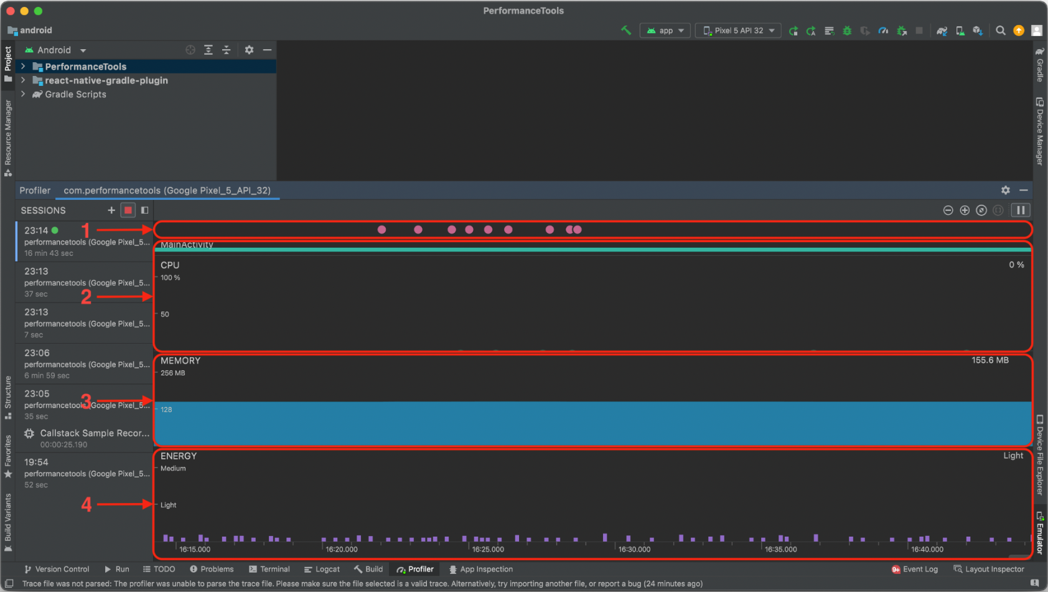Zoom in the profiler timeline

click(x=965, y=210)
